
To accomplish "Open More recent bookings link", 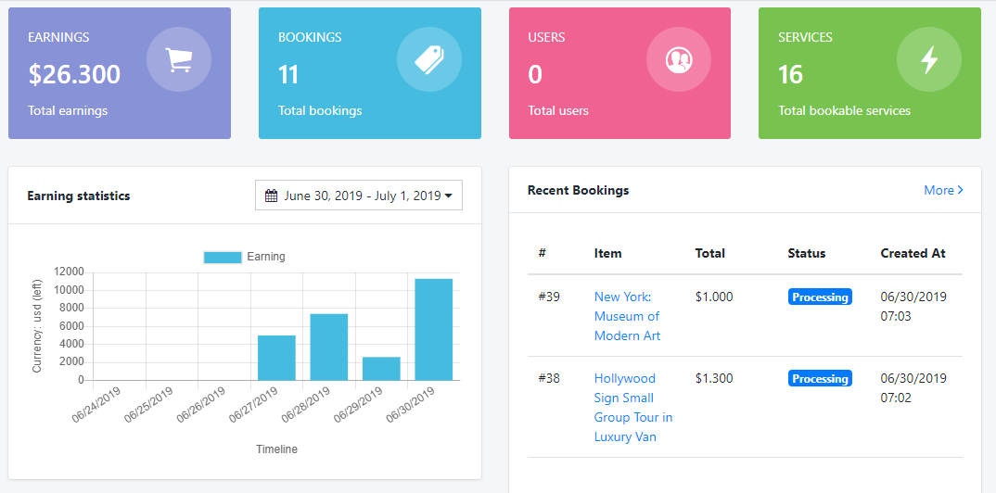I will [943, 190].
